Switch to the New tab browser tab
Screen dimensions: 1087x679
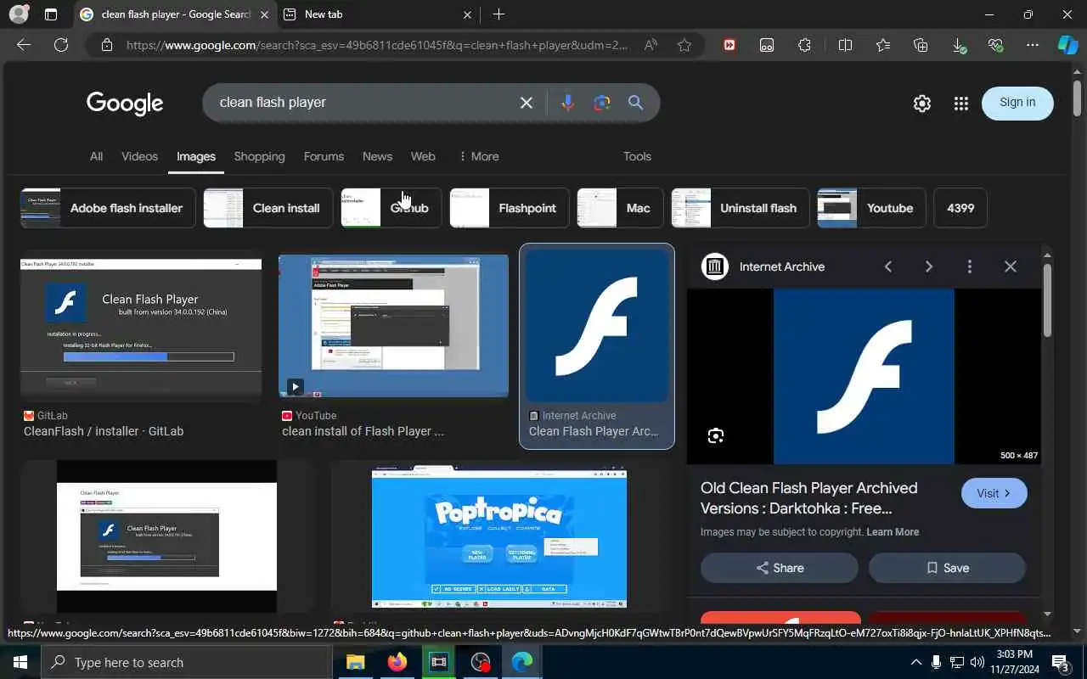pos(380,14)
